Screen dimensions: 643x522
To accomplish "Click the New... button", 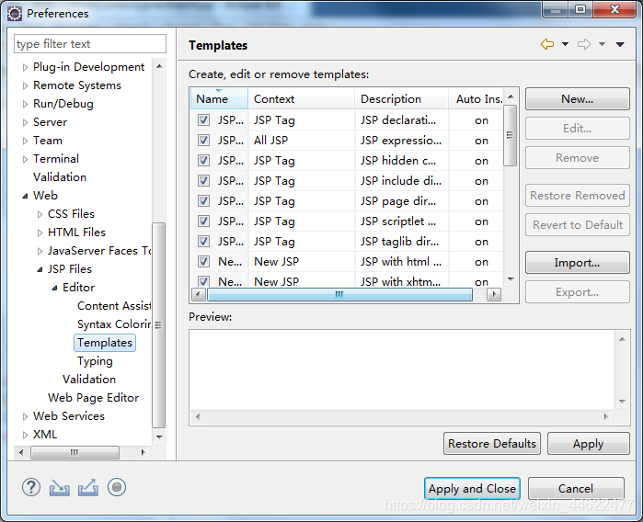I will 577,98.
